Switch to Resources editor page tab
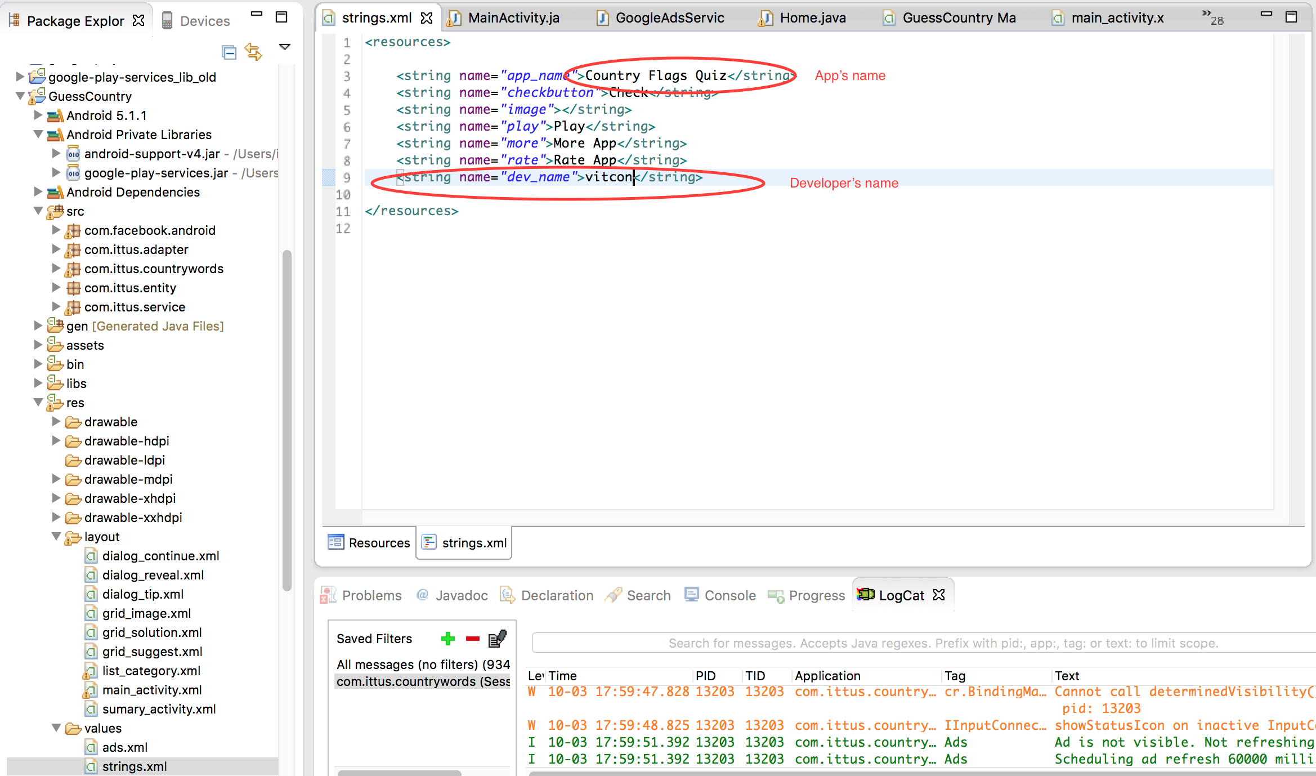Viewport: 1316px width, 776px height. pyautogui.click(x=369, y=543)
